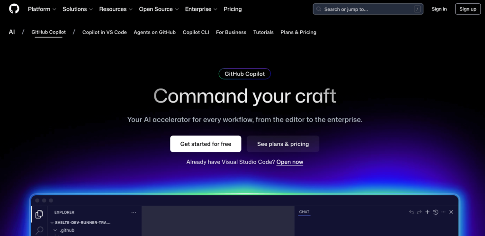Screen dimensions: 485x236
Task: Click the Command your craft heading
Action: (x=245, y=96)
